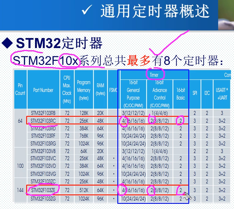Click the pin count value 144
Viewport: 234px width, 209px height.
[20, 190]
